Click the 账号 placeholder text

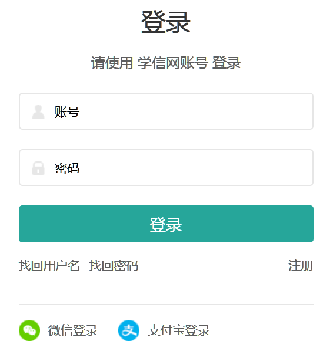coord(67,112)
